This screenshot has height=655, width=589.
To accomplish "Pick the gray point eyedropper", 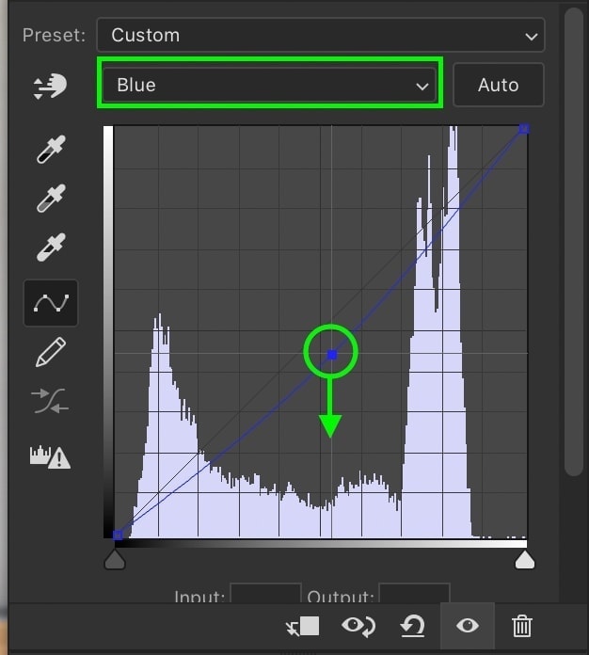I will point(51,198).
